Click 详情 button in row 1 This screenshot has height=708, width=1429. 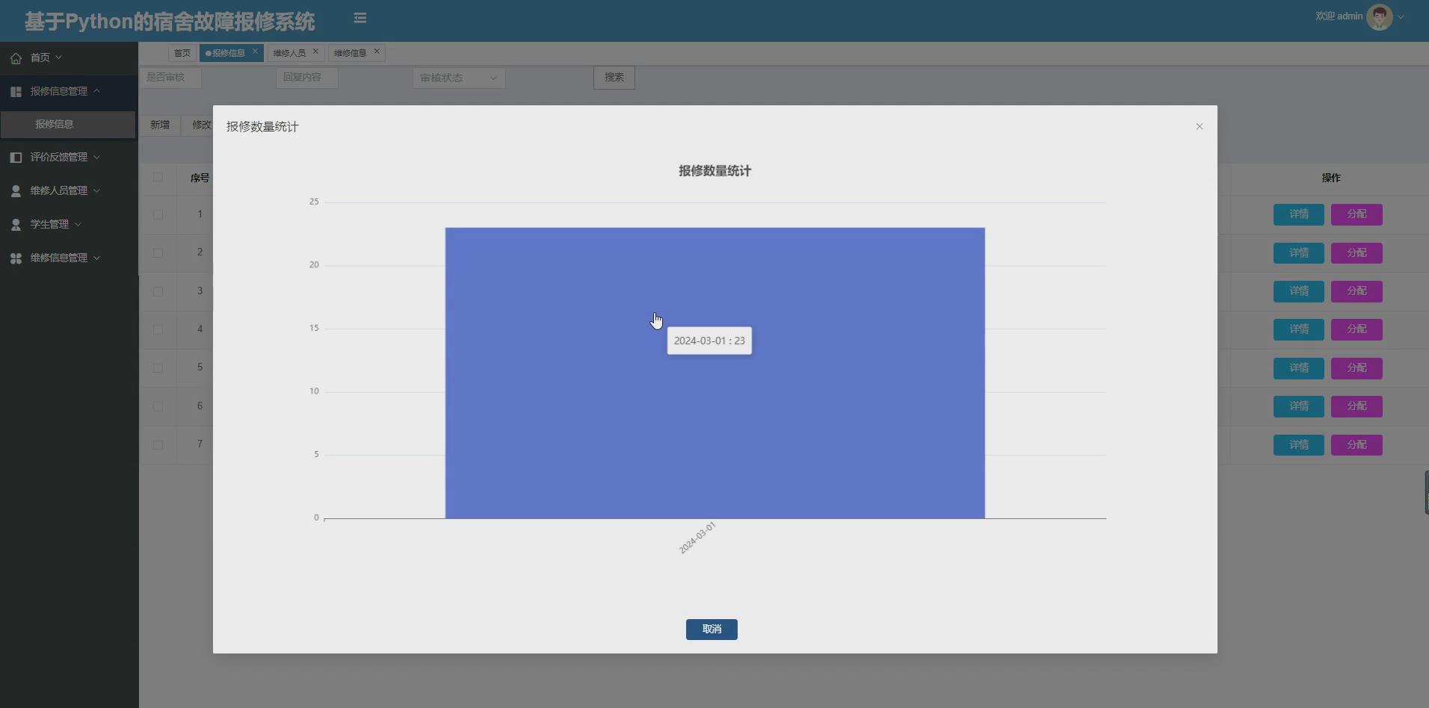[1299, 214]
